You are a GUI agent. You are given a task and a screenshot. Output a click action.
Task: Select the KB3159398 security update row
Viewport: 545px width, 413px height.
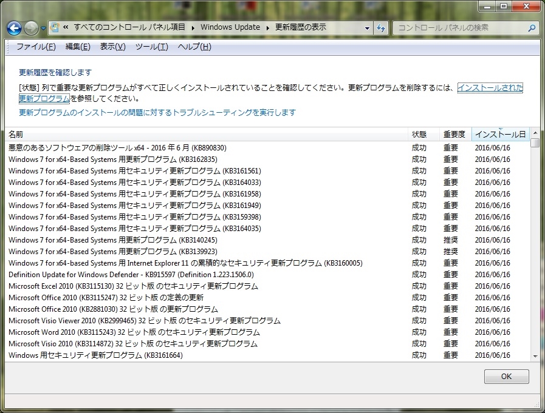tap(267, 217)
